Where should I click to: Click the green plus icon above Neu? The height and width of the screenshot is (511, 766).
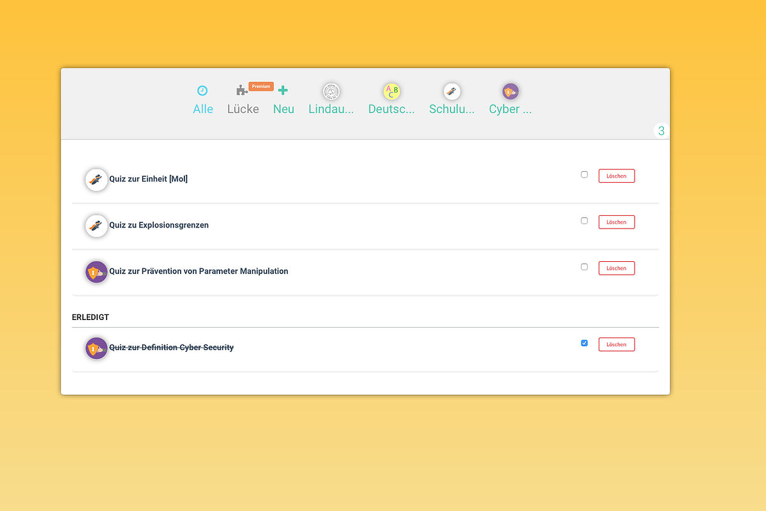click(x=283, y=91)
